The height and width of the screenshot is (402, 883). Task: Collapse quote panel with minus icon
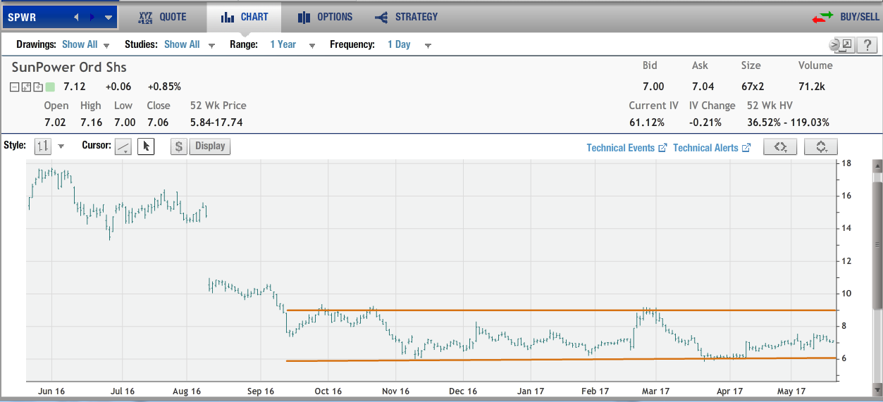point(14,87)
